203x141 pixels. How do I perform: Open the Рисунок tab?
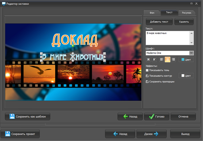pos(186,13)
